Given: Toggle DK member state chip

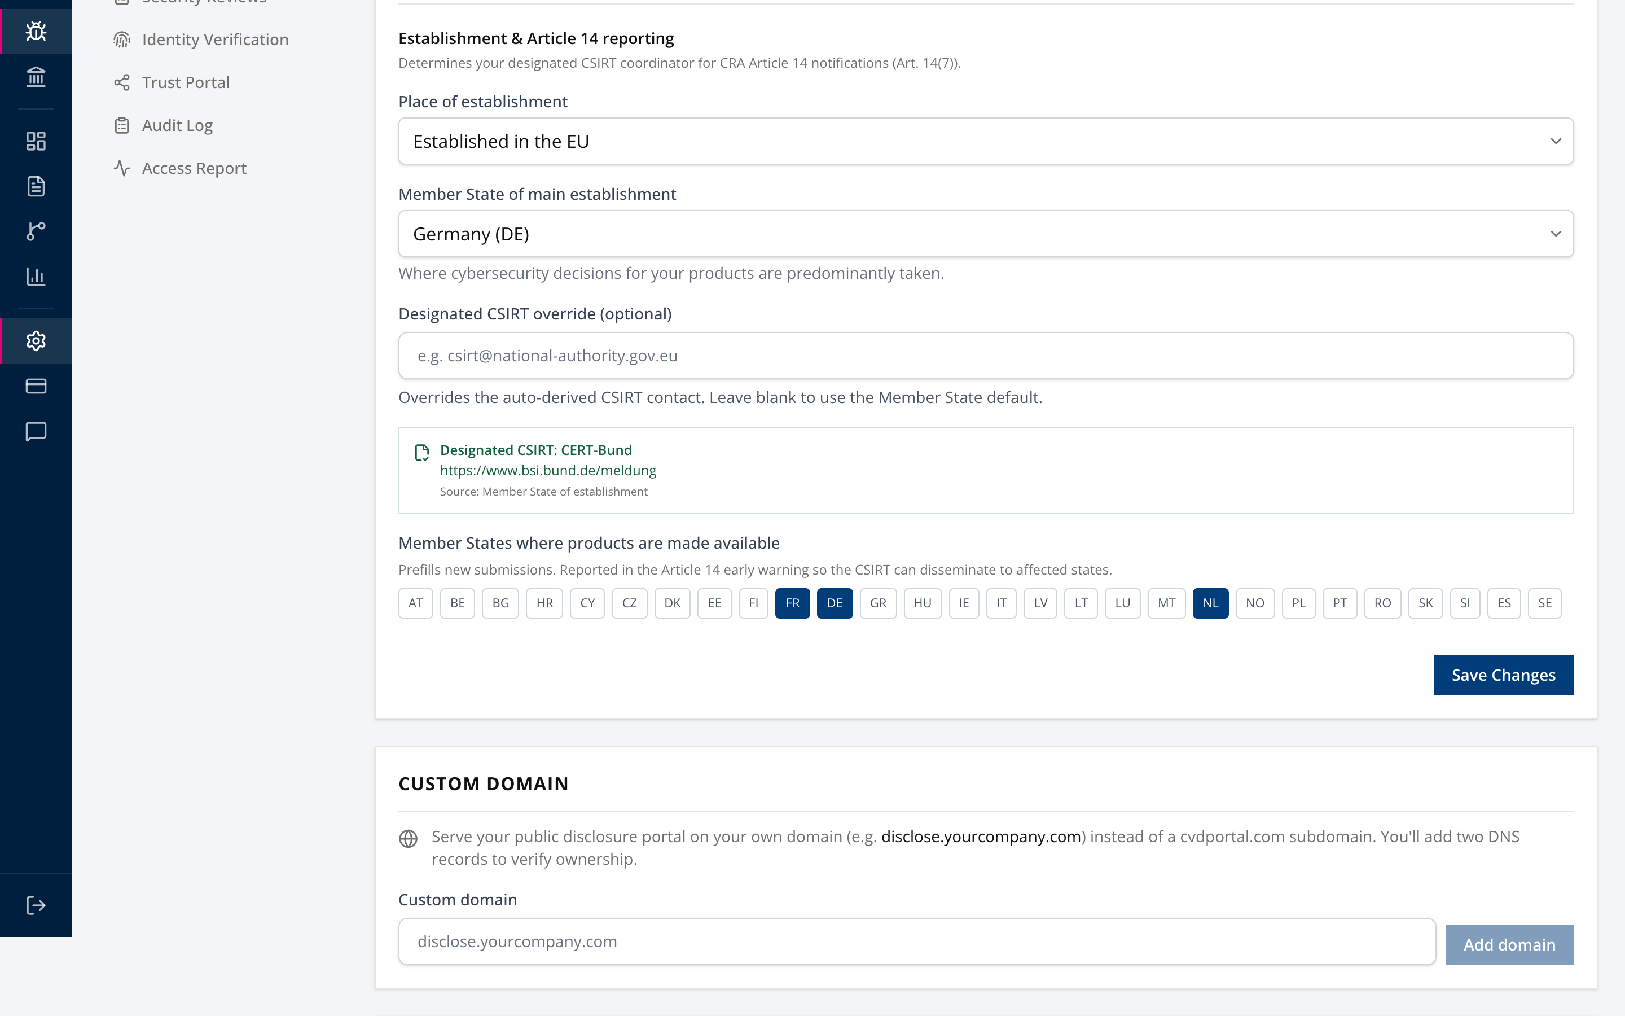Looking at the screenshot, I should pos(672,603).
